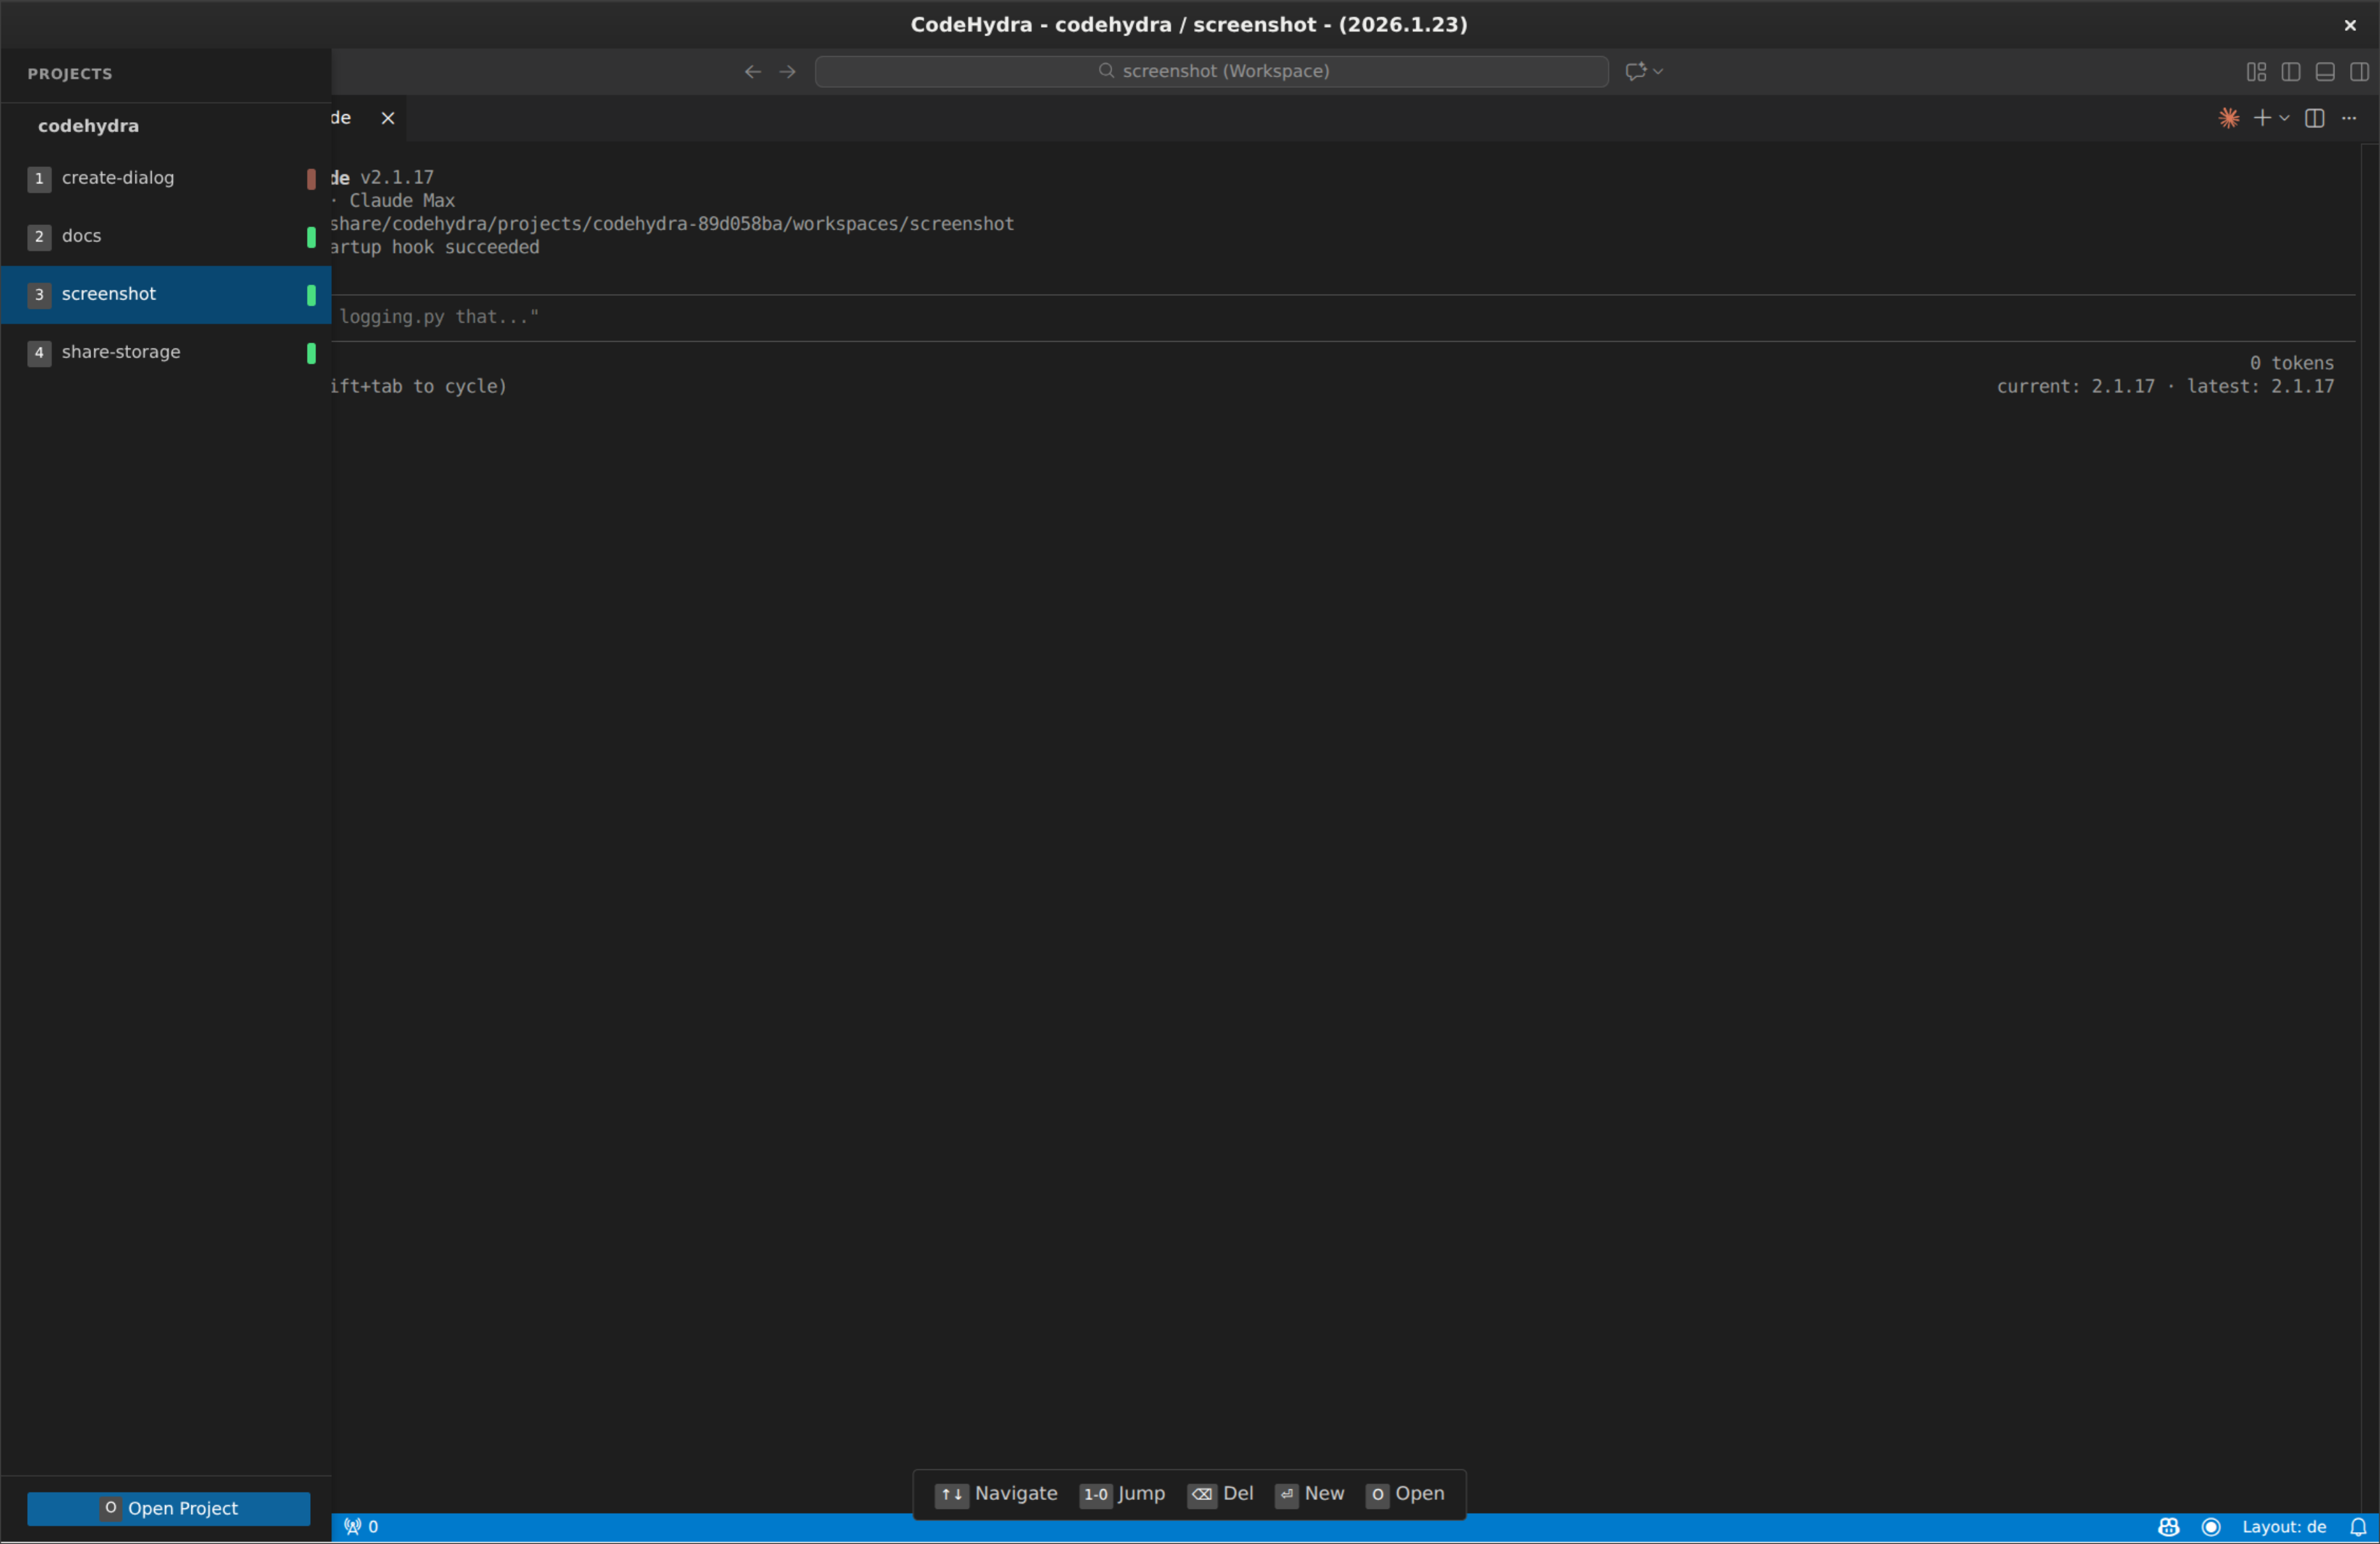Image resolution: width=2380 pixels, height=1544 pixels.
Task: Toggle the Secondary Side Bar
Action: tap(2359, 72)
